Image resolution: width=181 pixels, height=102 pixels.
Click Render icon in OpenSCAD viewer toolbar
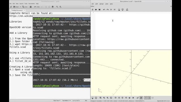pos(96,98)
